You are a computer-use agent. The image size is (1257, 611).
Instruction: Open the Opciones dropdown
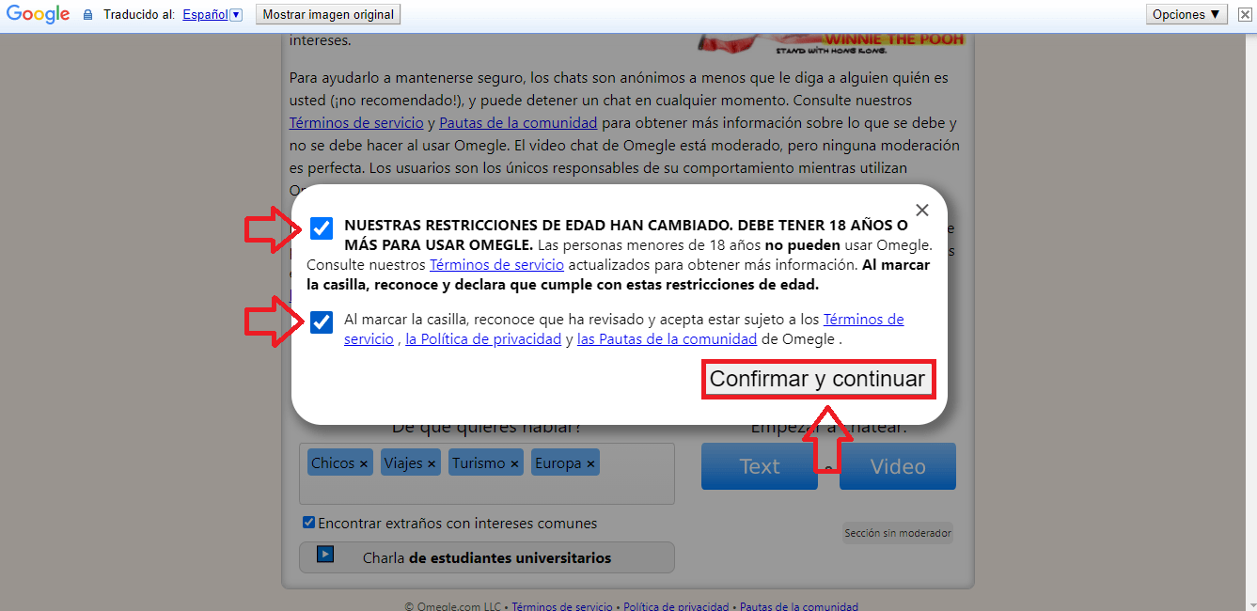point(1187,15)
